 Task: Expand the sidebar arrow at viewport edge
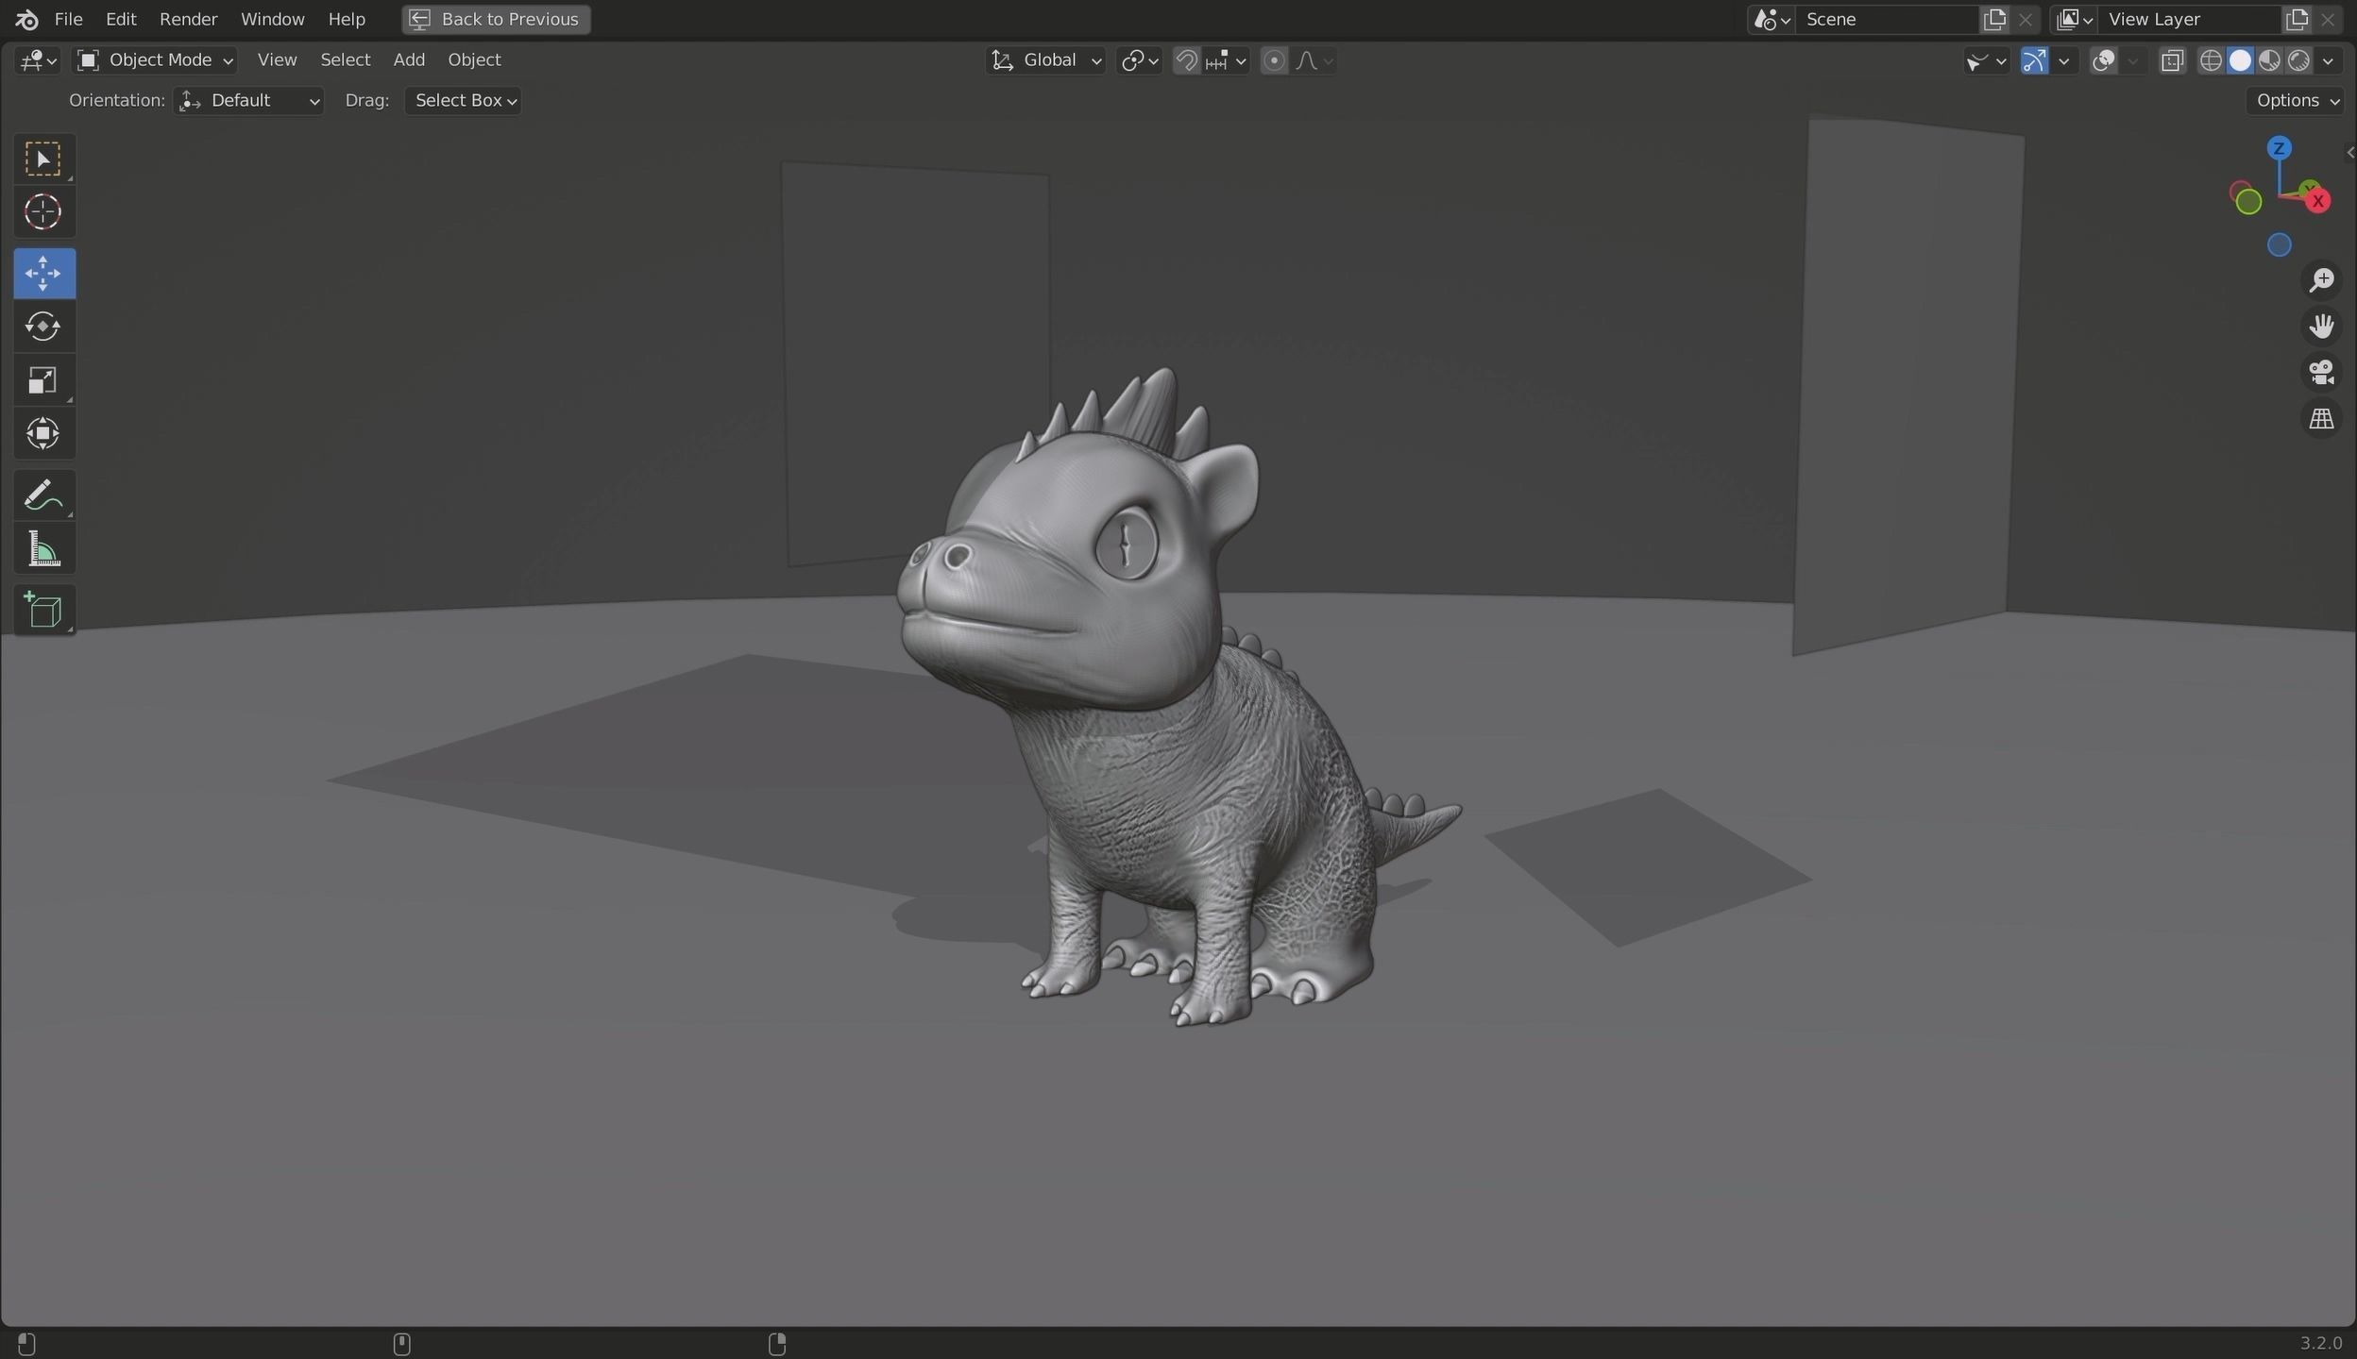[2349, 152]
